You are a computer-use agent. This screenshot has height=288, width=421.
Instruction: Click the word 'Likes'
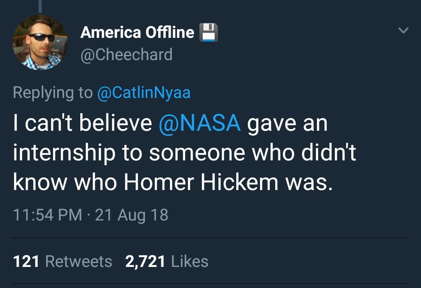(189, 261)
